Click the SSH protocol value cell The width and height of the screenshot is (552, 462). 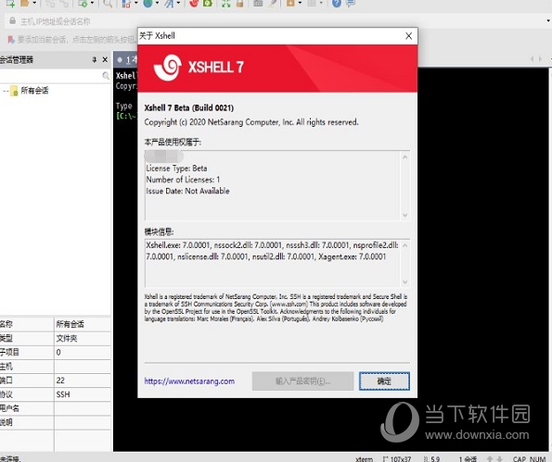click(x=83, y=394)
